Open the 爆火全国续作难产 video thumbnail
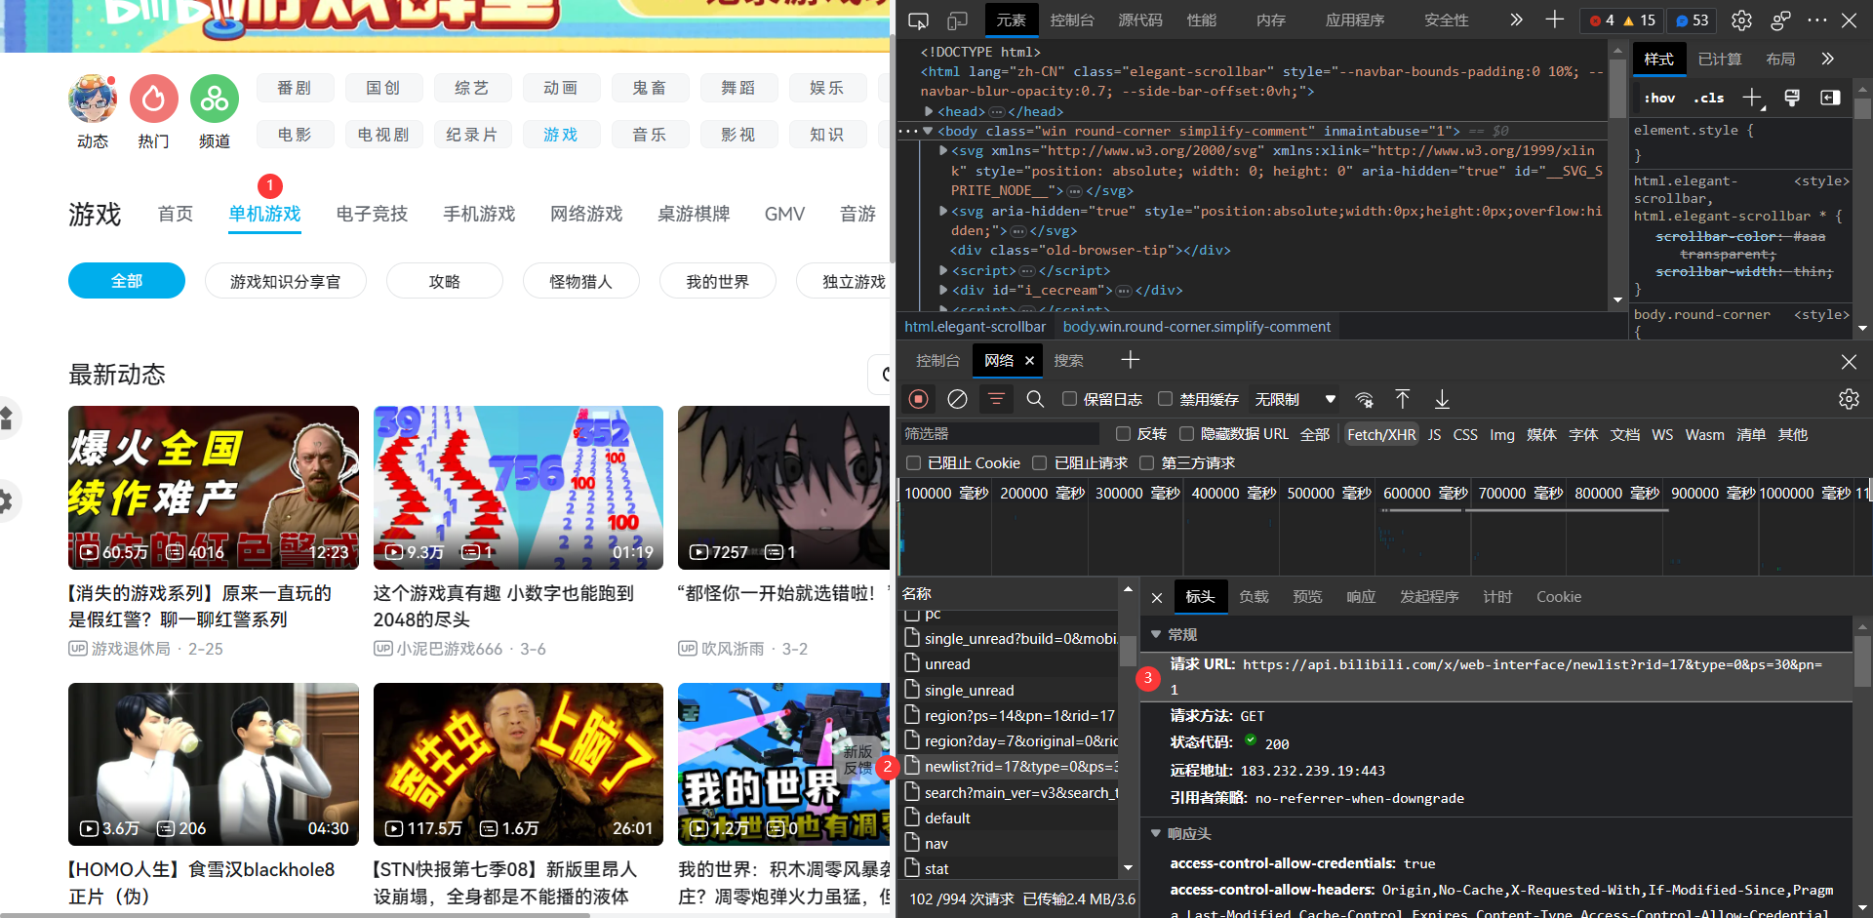The image size is (1873, 918). pyautogui.click(x=214, y=488)
